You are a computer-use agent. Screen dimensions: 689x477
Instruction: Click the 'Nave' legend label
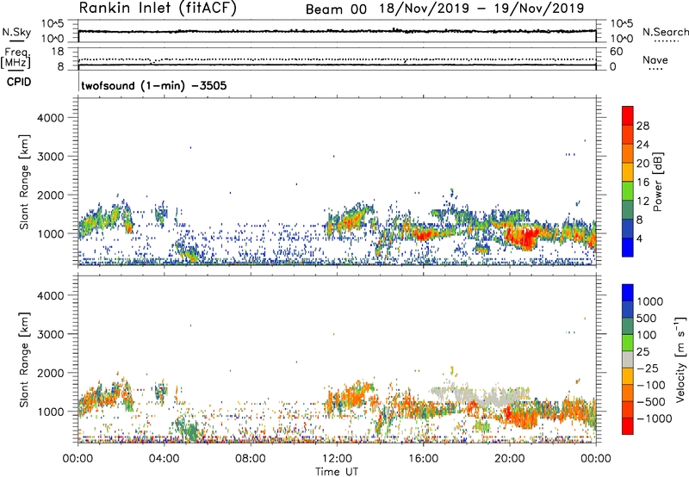pos(655,59)
